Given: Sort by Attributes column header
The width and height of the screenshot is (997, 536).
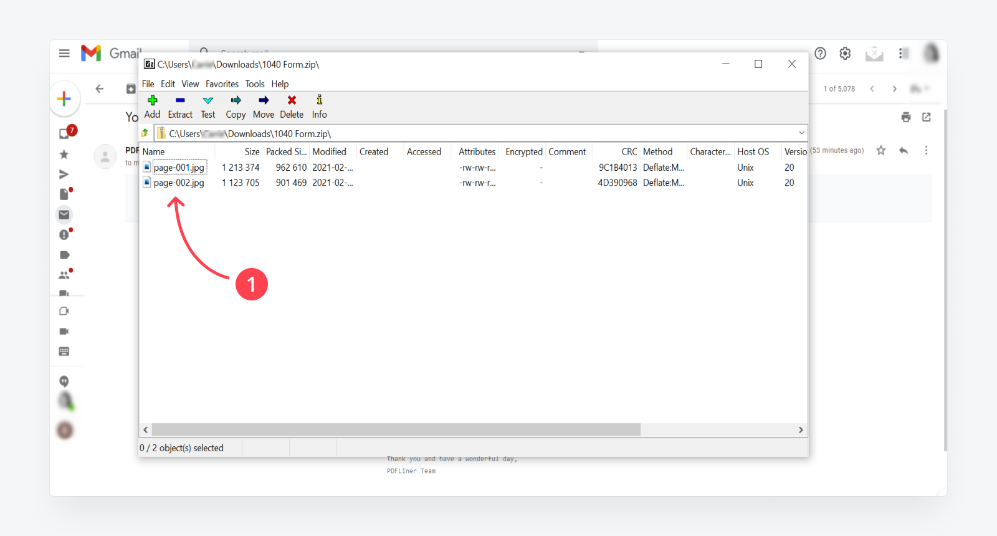Looking at the screenshot, I should (477, 151).
